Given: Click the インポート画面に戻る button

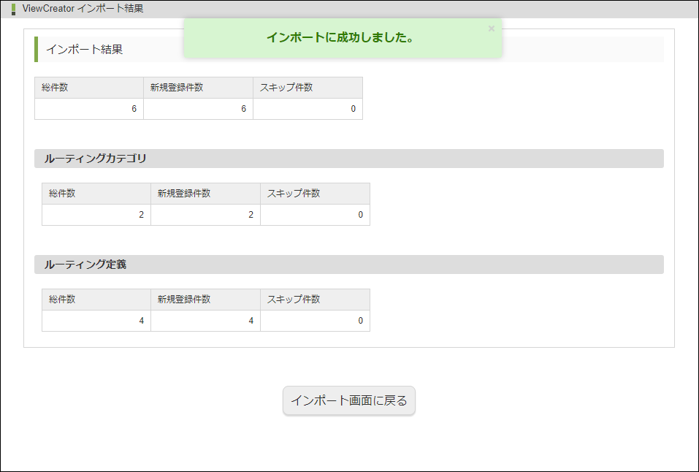Looking at the screenshot, I should click(349, 400).
